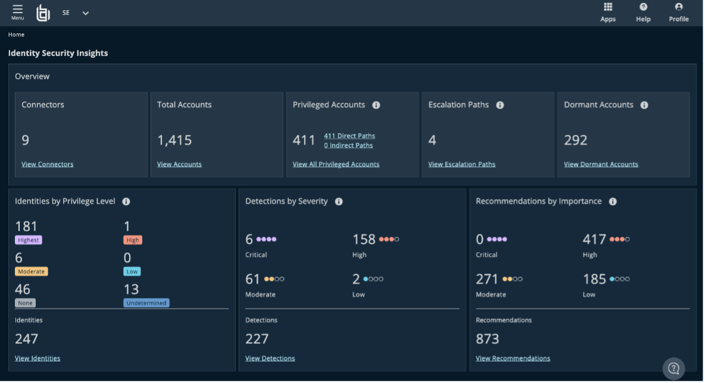Open the navigation Menu icon
This screenshot has width=705, height=383.
tap(17, 12)
